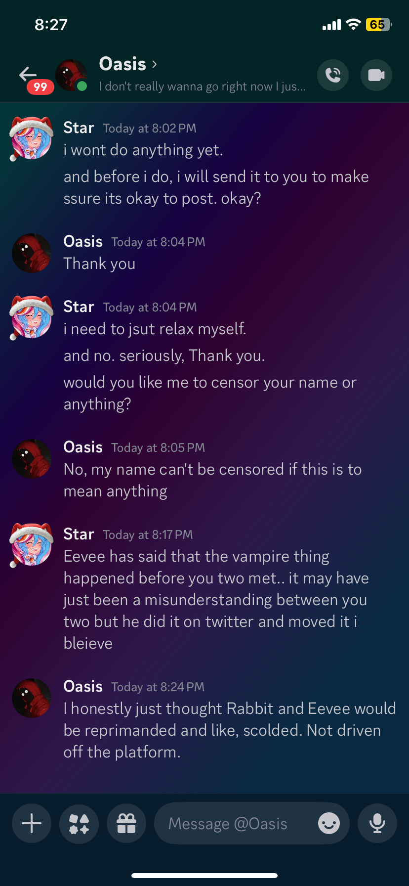
Task: Tap Oasis's avatar beside 'Thank you'
Action: 32,253
